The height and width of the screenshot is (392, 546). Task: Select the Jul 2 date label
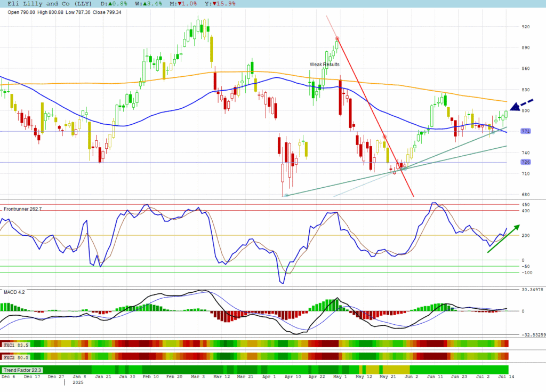point(483,377)
